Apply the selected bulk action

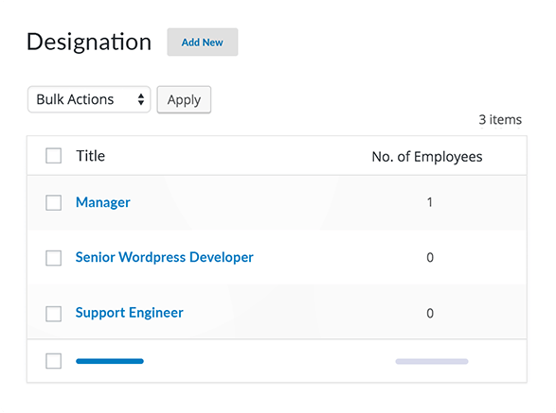184,100
